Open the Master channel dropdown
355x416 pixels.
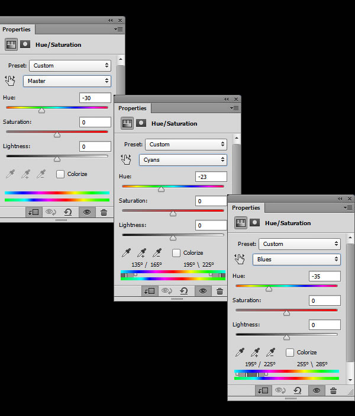[x=67, y=81]
